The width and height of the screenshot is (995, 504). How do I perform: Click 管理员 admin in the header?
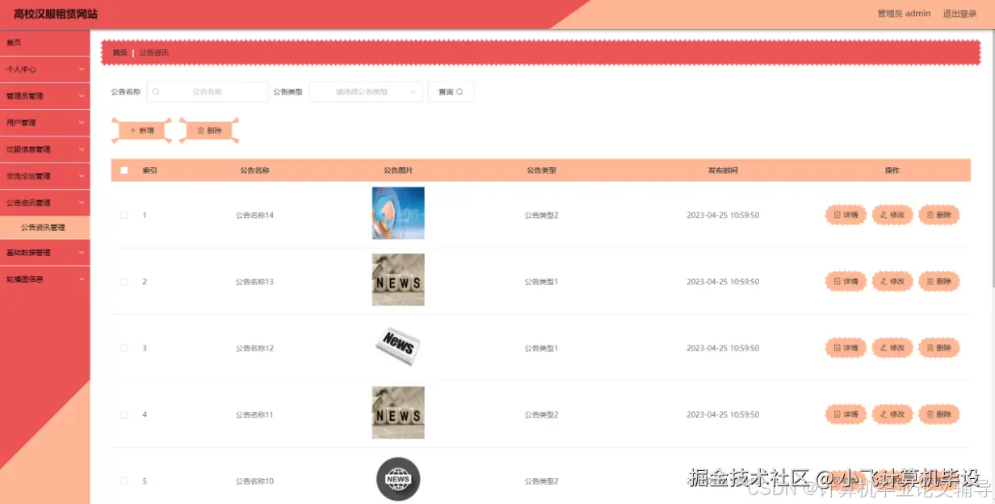click(x=904, y=14)
